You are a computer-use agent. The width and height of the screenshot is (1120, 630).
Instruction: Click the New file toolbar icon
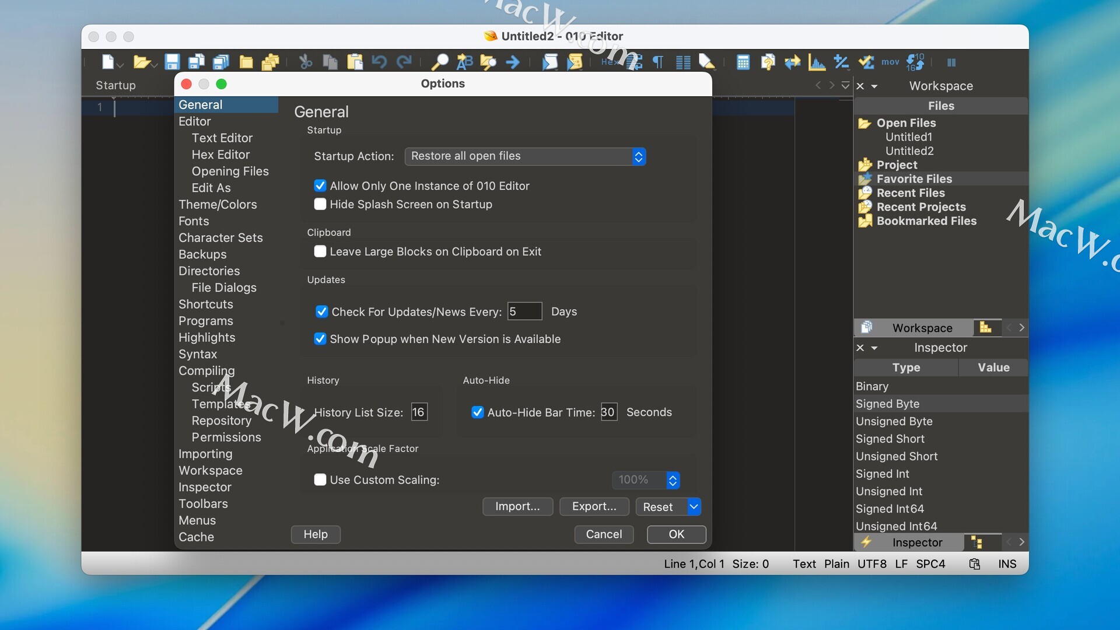pyautogui.click(x=108, y=62)
